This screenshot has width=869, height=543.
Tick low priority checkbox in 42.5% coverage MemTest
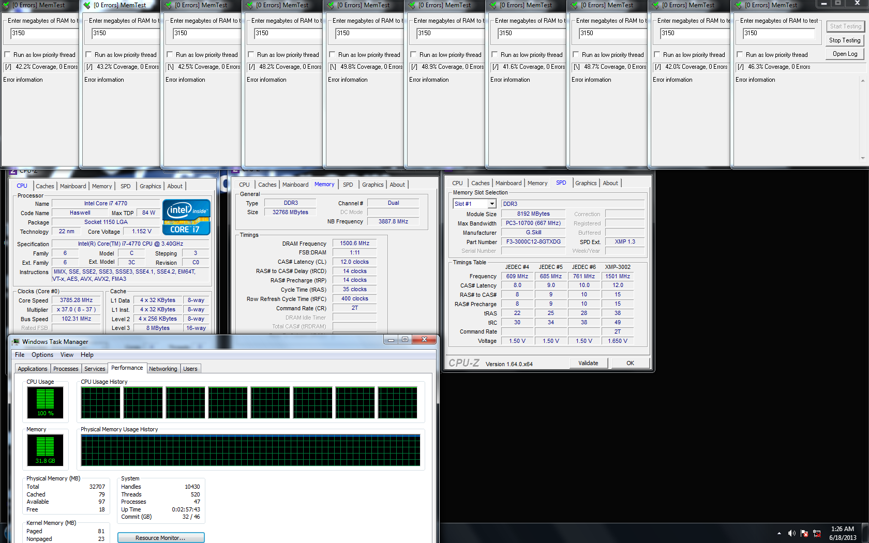[170, 54]
